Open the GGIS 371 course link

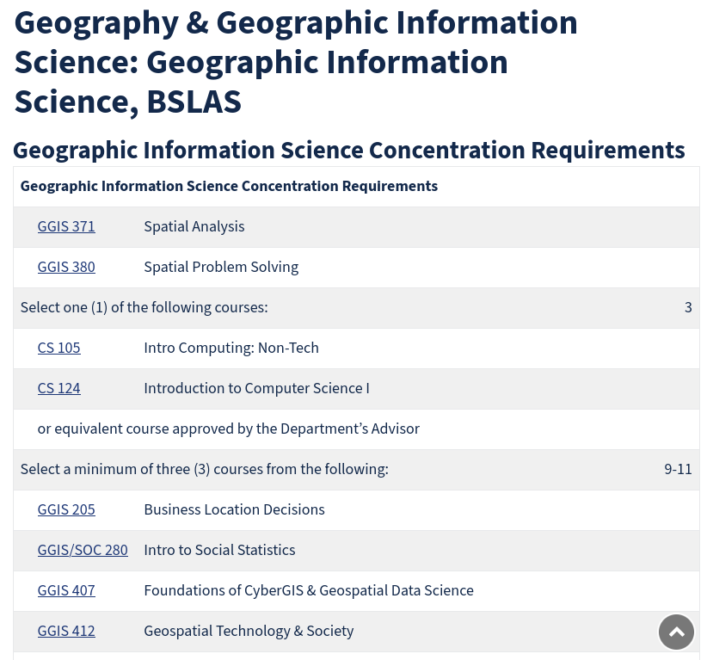(x=66, y=227)
